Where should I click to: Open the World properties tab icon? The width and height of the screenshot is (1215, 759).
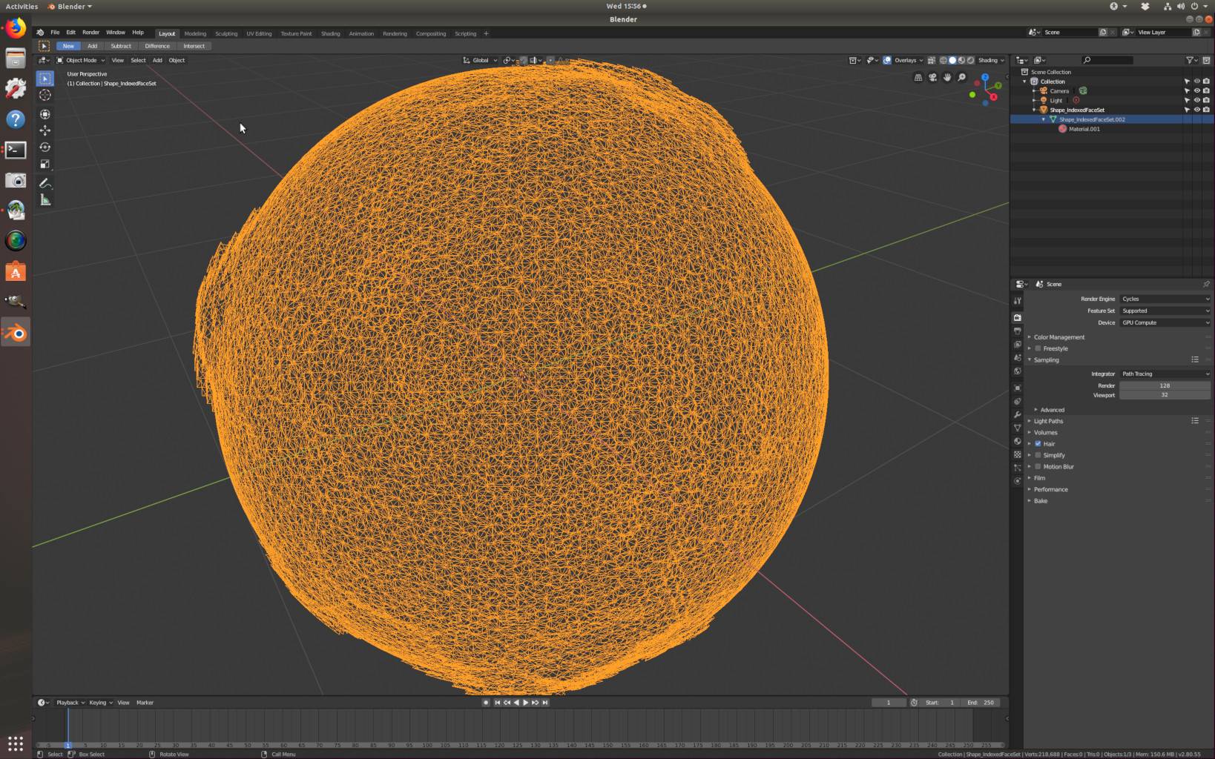tap(1018, 371)
